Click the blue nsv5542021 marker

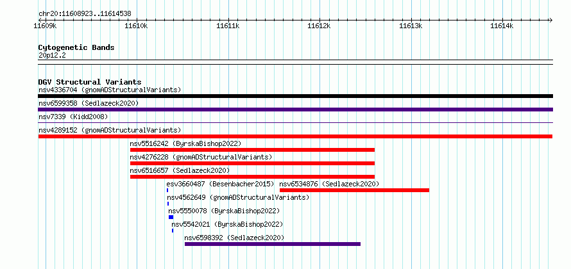173,231
